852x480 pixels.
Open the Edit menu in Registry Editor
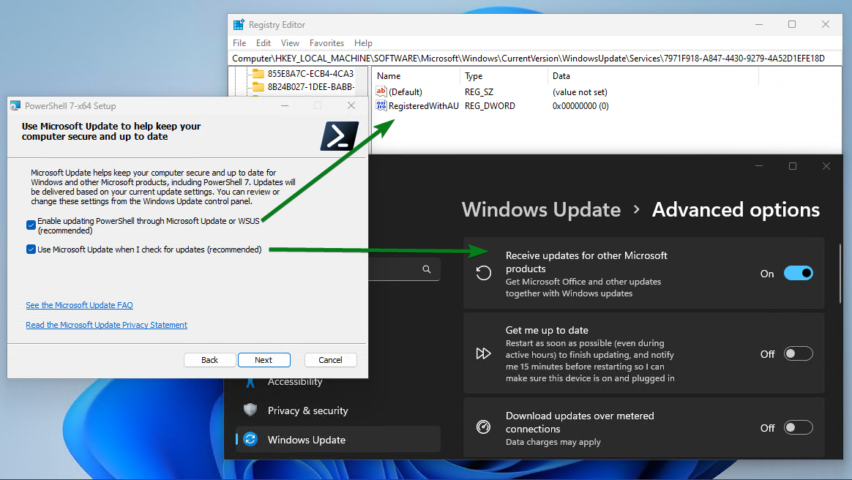pyautogui.click(x=264, y=43)
